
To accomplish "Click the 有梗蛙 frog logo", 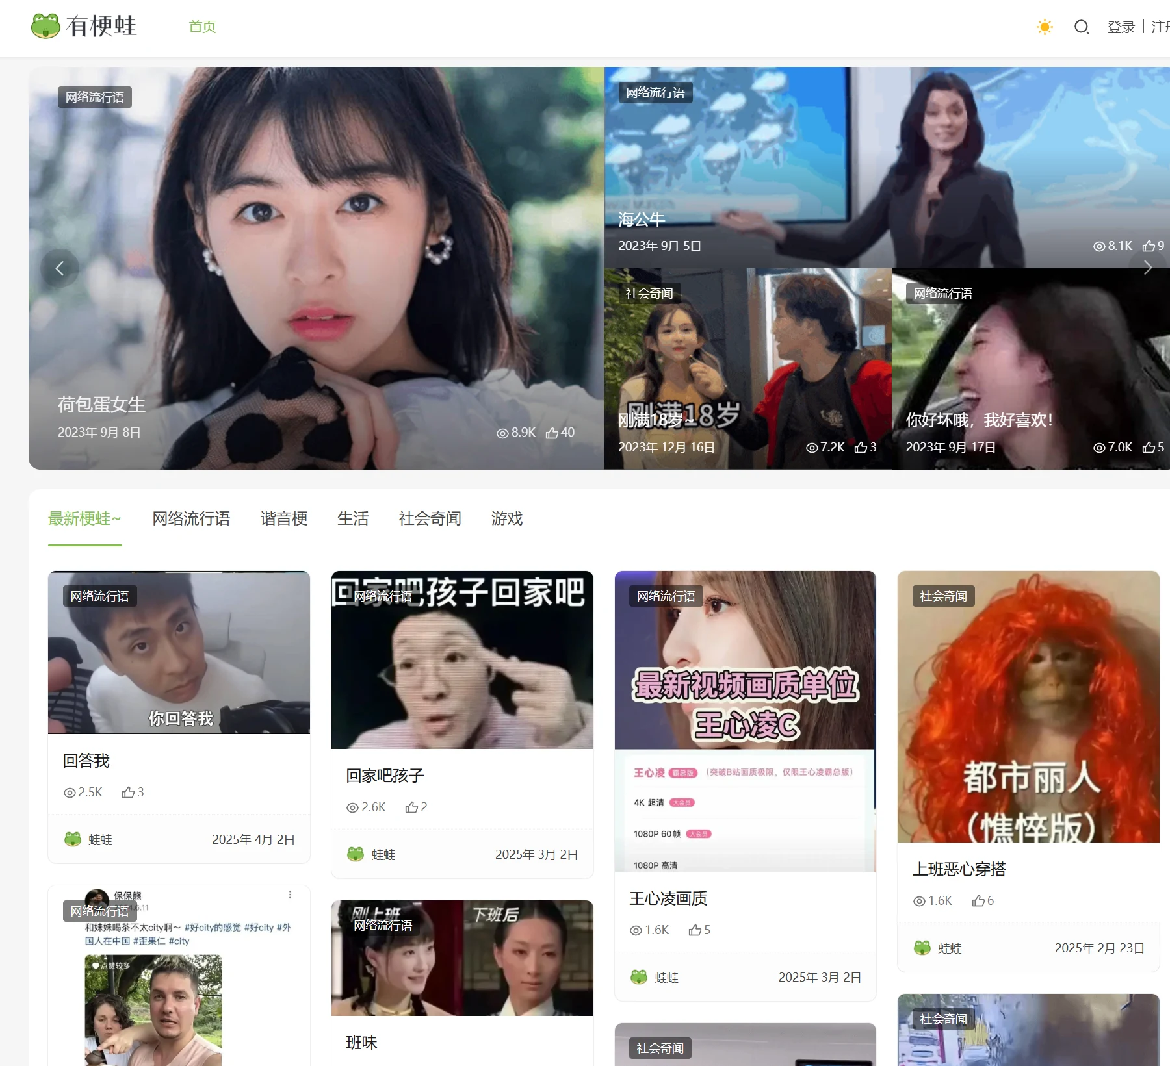I will tap(84, 26).
